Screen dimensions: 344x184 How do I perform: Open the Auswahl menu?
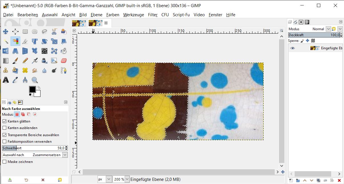point(50,15)
